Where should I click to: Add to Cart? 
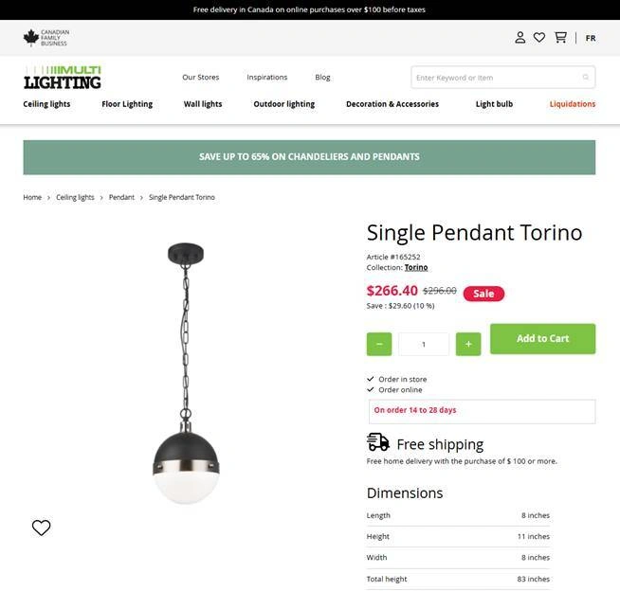pyautogui.click(x=542, y=338)
